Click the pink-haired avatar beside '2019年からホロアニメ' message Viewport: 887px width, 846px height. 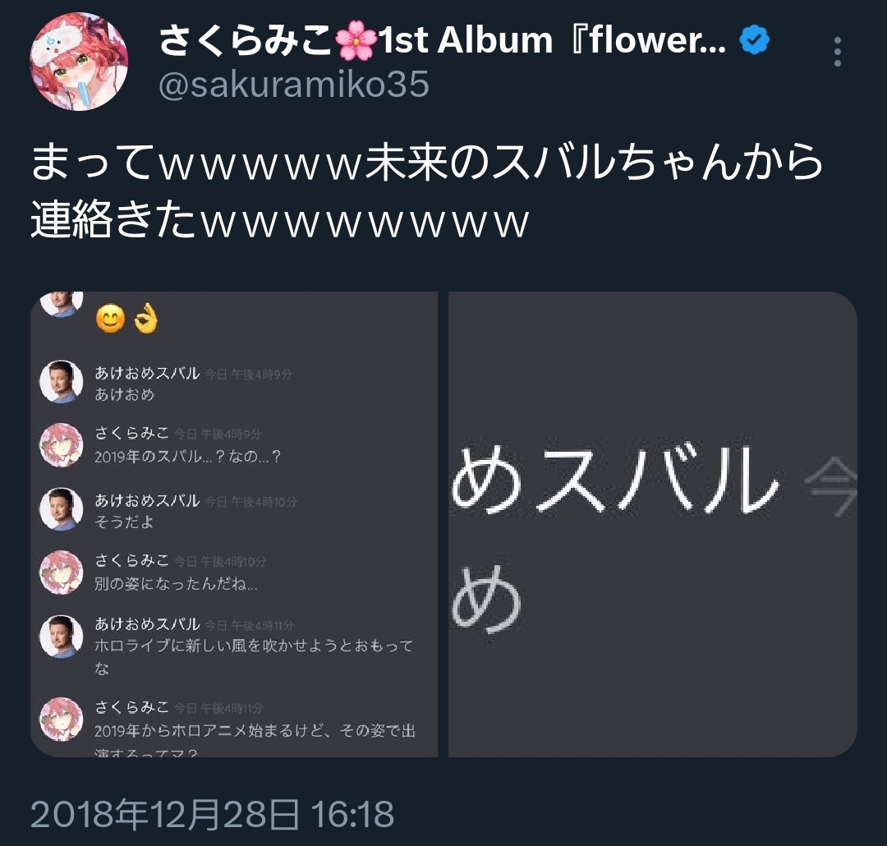pyautogui.click(x=61, y=719)
